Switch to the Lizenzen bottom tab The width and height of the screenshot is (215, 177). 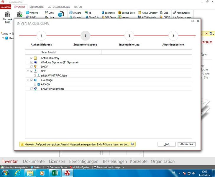point(57,161)
